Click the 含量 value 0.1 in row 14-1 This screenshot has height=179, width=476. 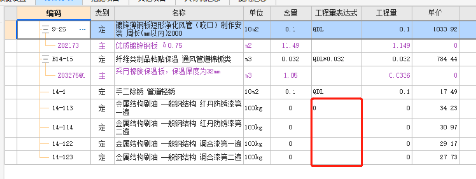pyautogui.click(x=291, y=92)
